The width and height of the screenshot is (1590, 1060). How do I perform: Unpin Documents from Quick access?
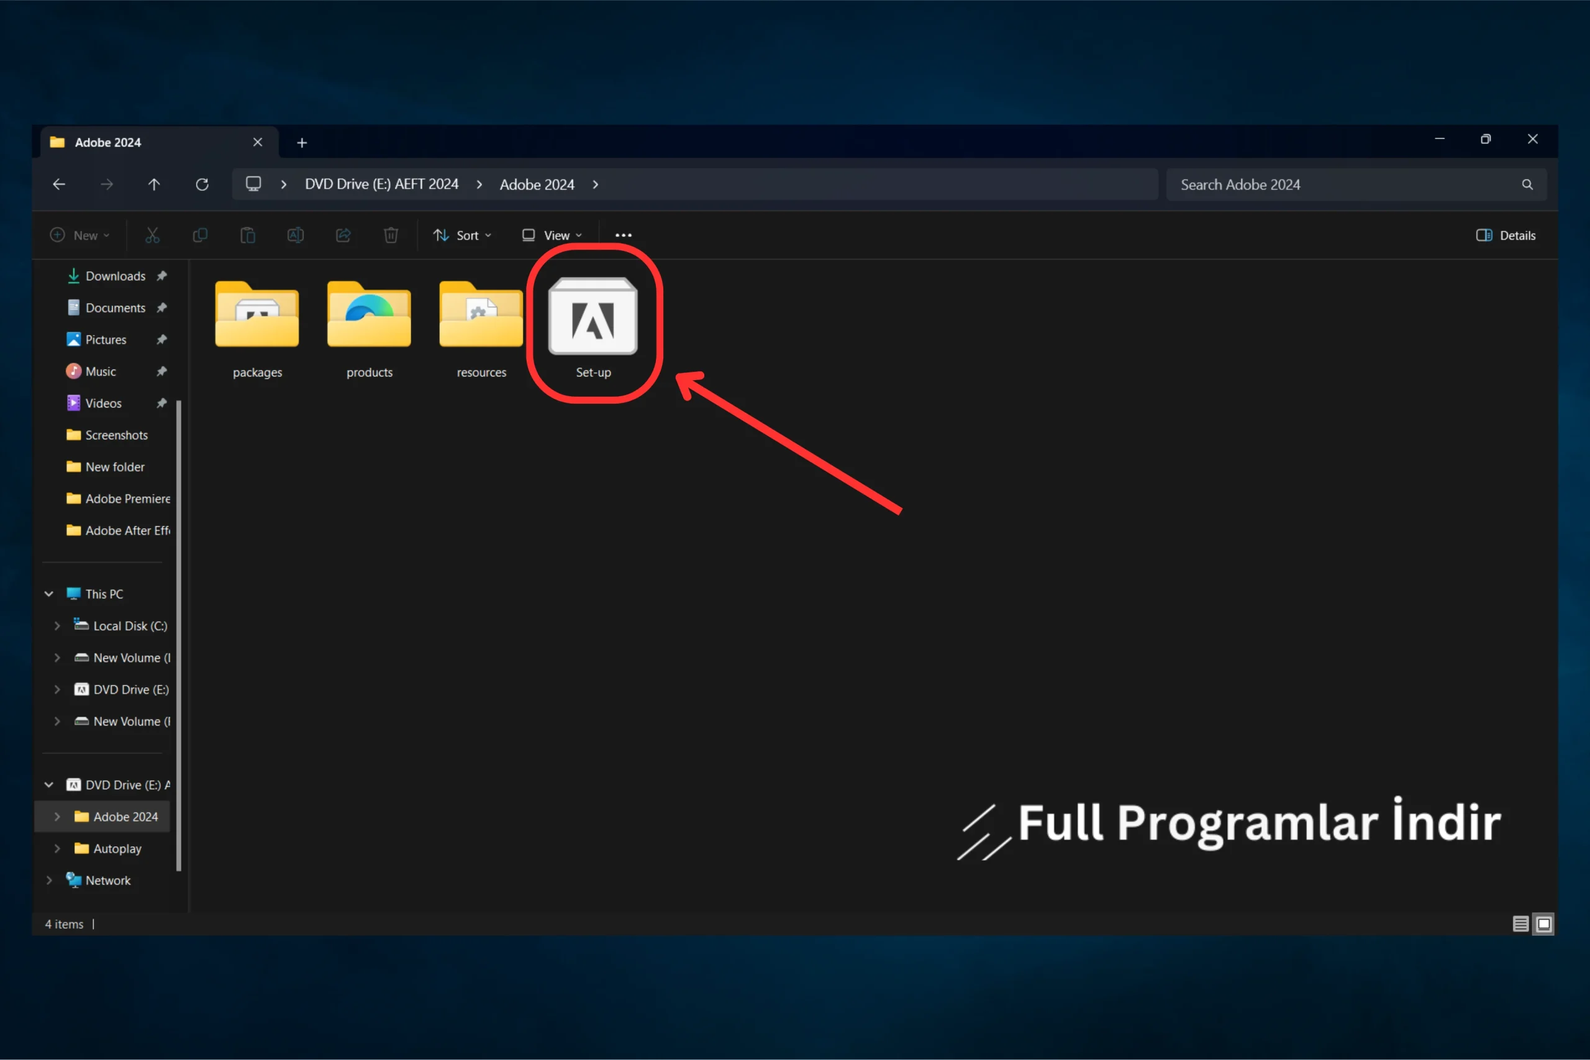pyautogui.click(x=161, y=307)
